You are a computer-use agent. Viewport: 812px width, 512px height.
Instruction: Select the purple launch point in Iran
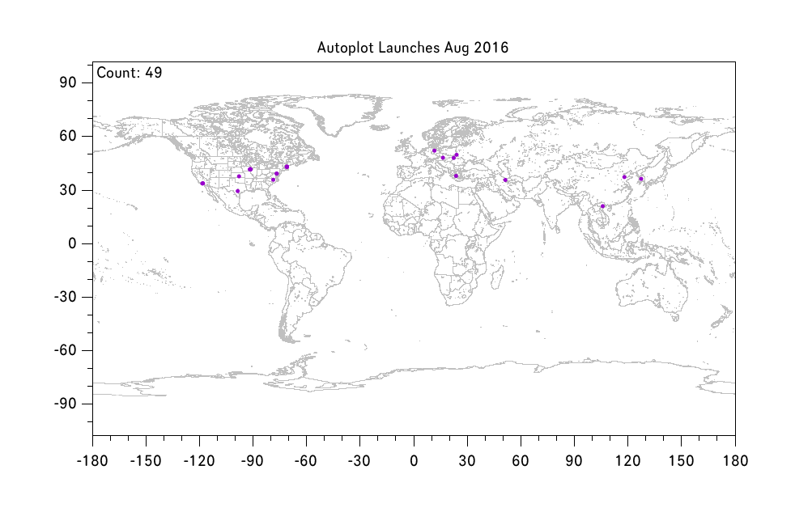coord(505,180)
